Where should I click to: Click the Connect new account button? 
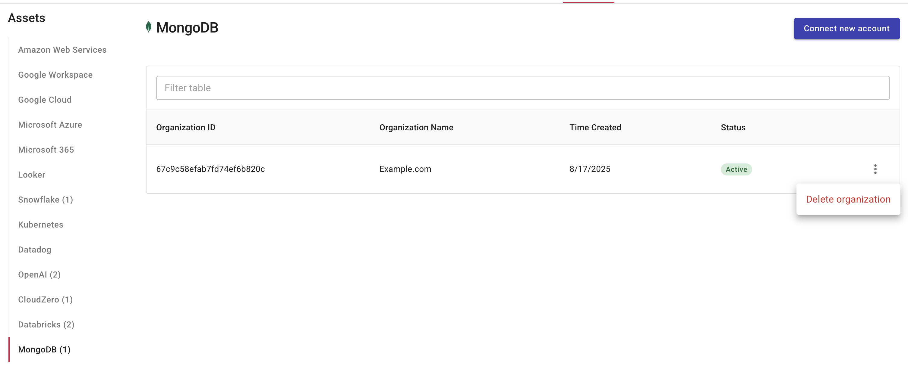coord(846,29)
